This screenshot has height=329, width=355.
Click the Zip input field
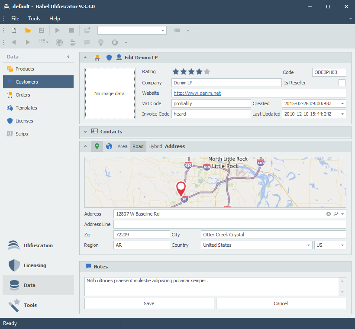[x=142, y=235]
